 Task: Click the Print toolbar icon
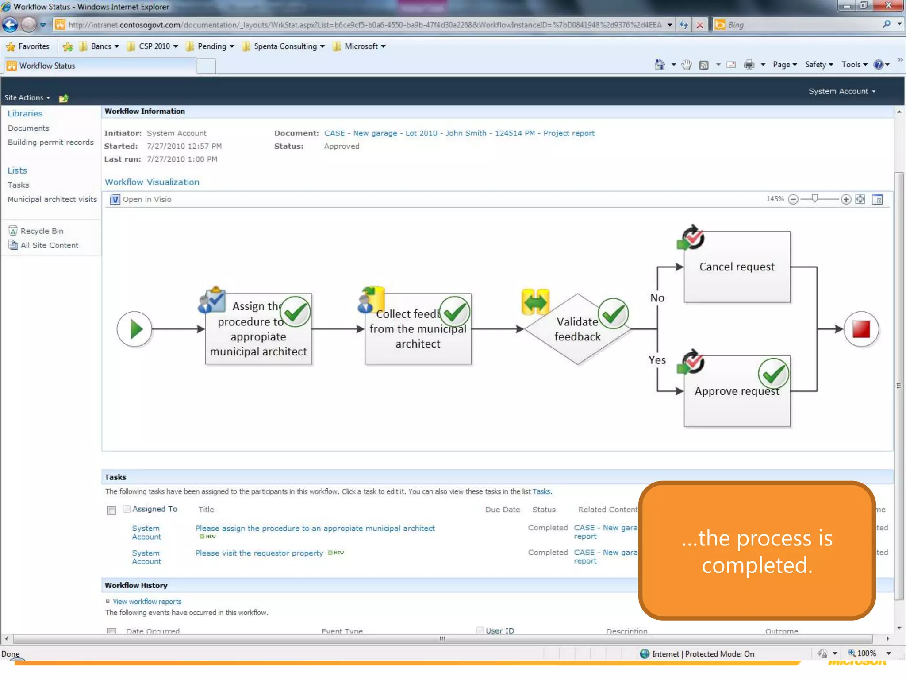tap(749, 65)
